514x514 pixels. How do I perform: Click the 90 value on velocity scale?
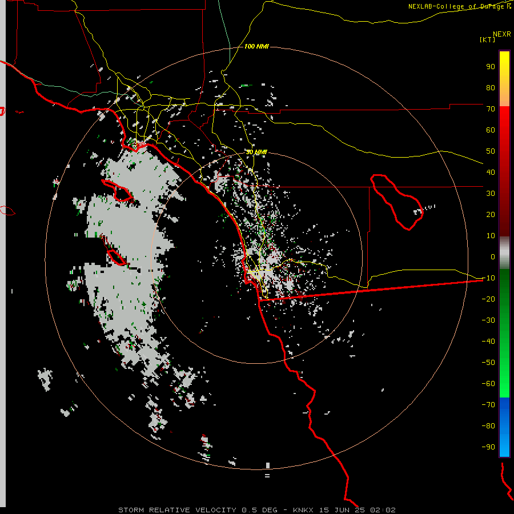point(491,67)
